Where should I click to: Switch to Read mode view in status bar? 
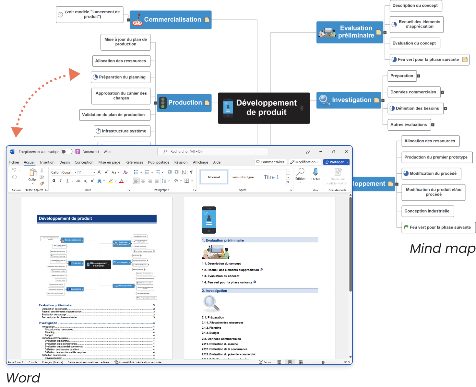(279, 362)
